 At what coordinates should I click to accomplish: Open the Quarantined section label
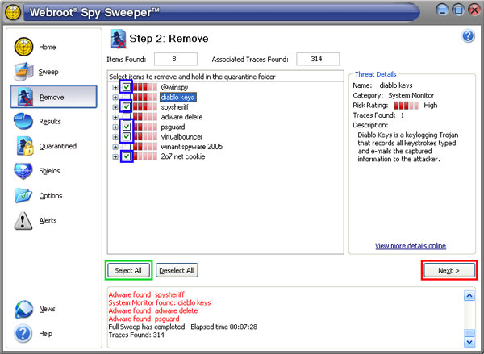pyautogui.click(x=58, y=146)
